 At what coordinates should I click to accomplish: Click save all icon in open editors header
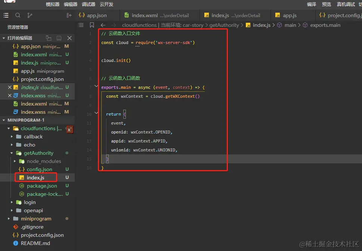pyautogui.click(x=59, y=38)
